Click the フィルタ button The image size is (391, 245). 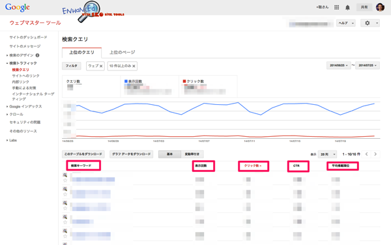click(x=71, y=66)
